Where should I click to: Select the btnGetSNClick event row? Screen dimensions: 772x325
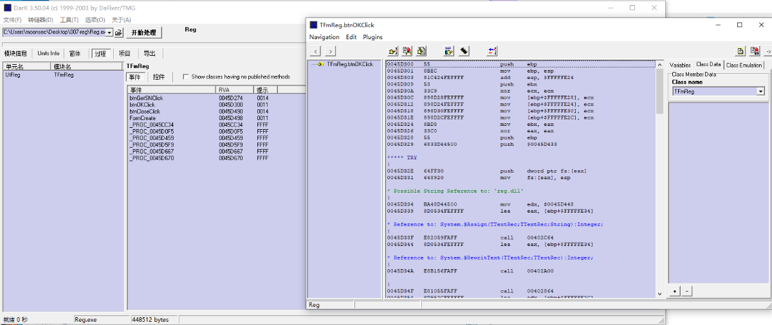pos(146,98)
